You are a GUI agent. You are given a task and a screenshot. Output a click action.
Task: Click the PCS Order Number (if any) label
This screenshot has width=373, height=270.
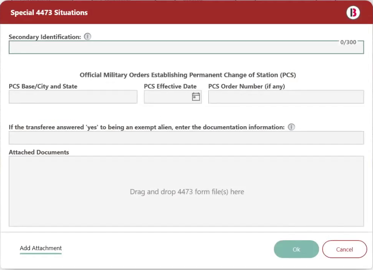247,86
